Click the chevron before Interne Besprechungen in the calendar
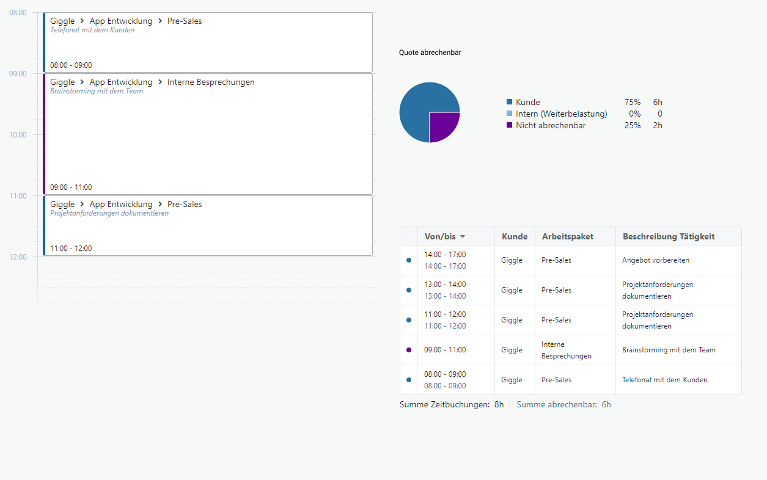Viewport: 767px width, 480px height. 160,82
